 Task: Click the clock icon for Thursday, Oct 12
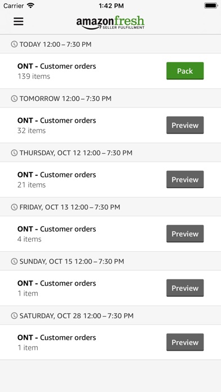click(14, 153)
